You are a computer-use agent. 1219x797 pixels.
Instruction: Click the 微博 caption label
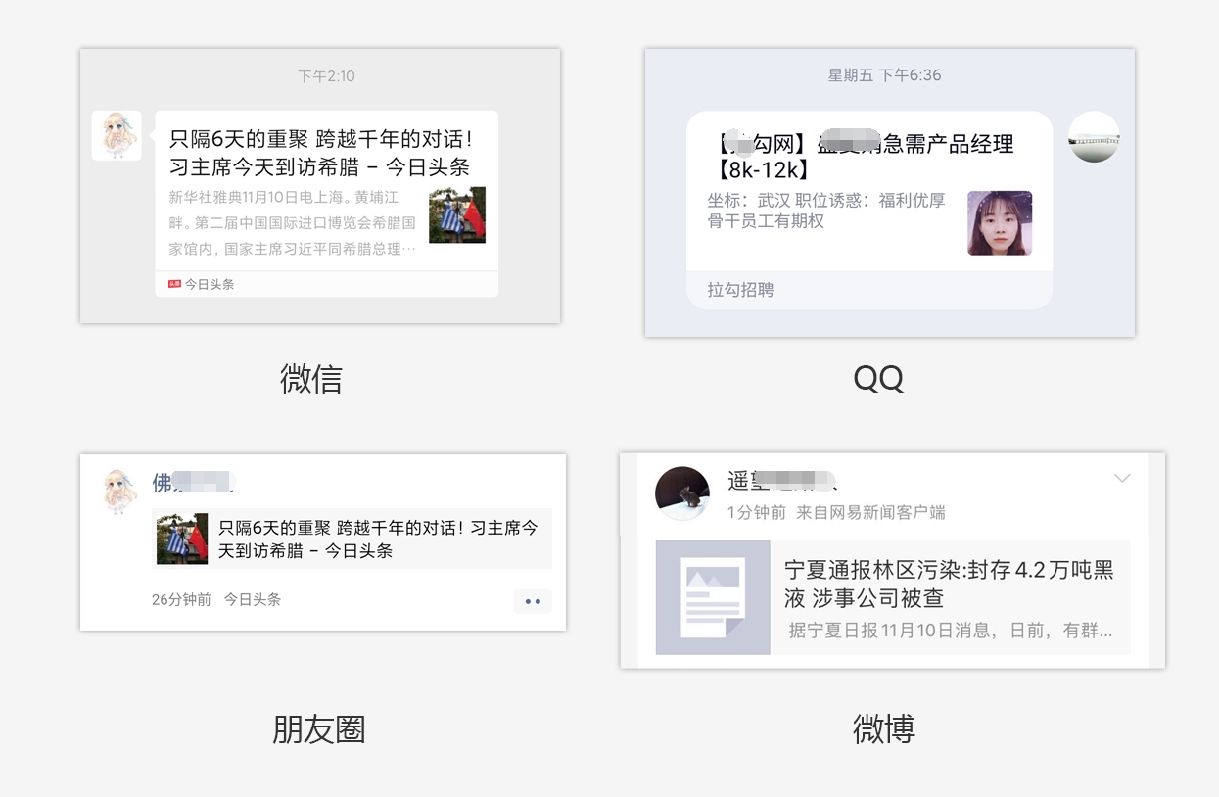pos(884,729)
